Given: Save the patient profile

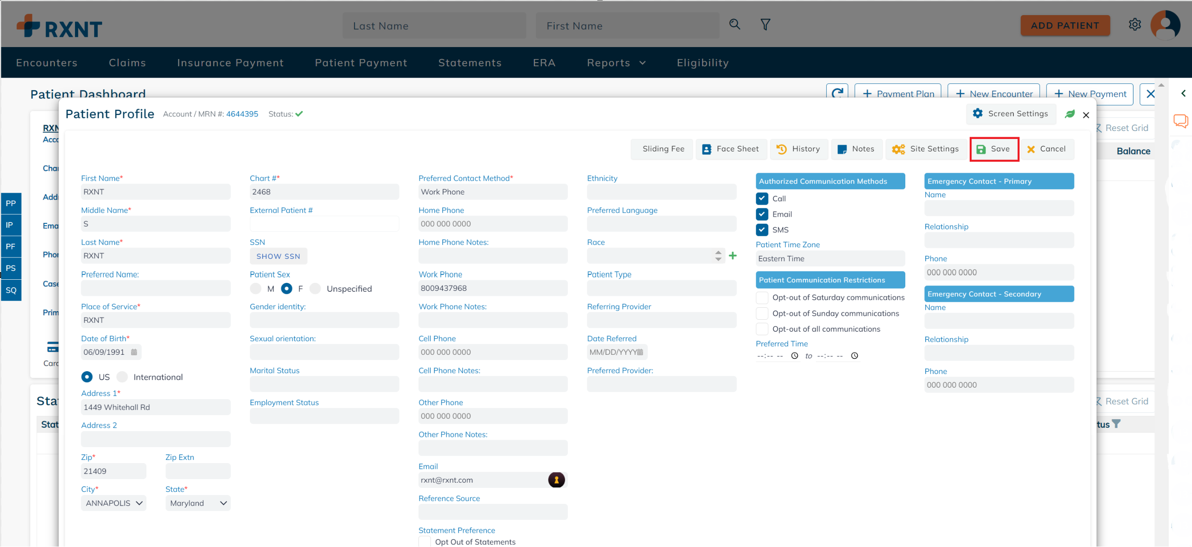Looking at the screenshot, I should pos(994,149).
